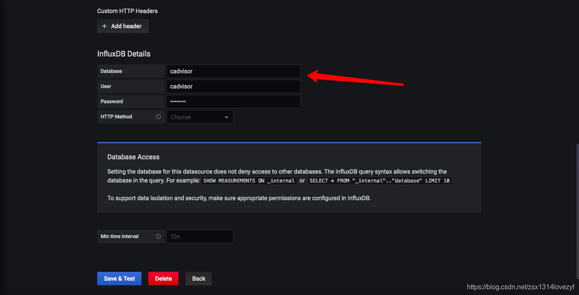Click the HTTP Method info icon

point(158,117)
